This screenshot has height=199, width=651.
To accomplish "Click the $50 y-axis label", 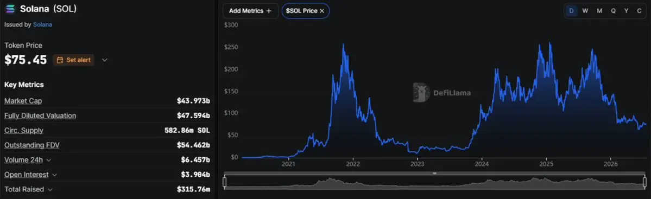I will (x=232, y=135).
